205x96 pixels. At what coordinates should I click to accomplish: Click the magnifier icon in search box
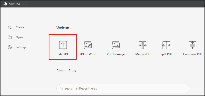[x=62, y=89]
